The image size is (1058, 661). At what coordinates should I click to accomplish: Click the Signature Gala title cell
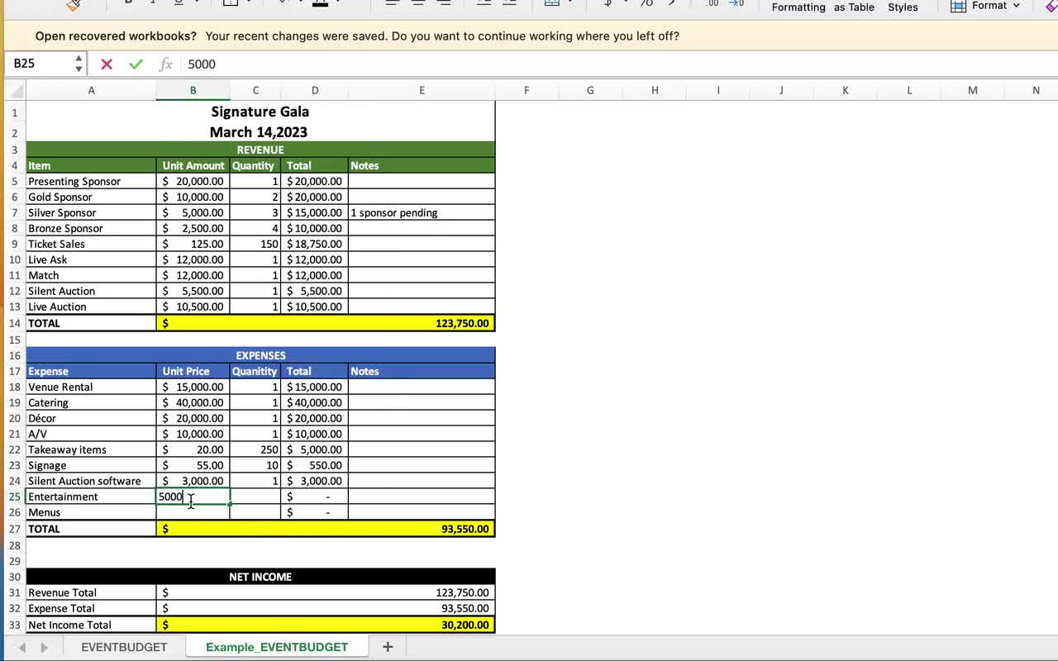(x=260, y=112)
